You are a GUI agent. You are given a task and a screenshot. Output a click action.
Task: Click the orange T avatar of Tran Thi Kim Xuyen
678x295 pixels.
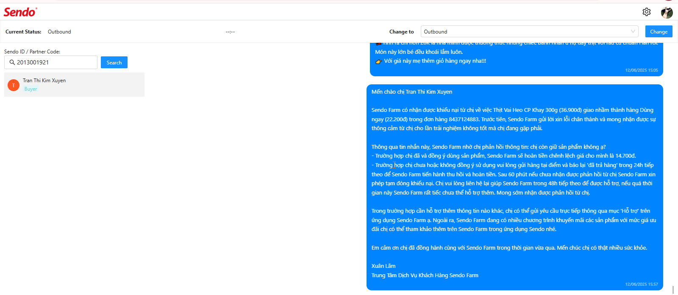pos(14,85)
